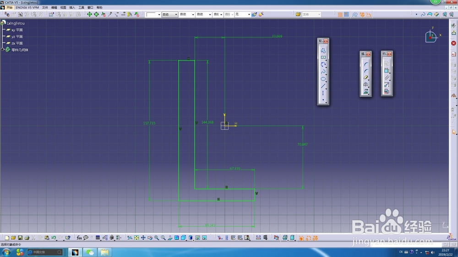This screenshot has width=458, height=257.
Task: Click the Pan icon in view toolbar
Action: [143, 238]
